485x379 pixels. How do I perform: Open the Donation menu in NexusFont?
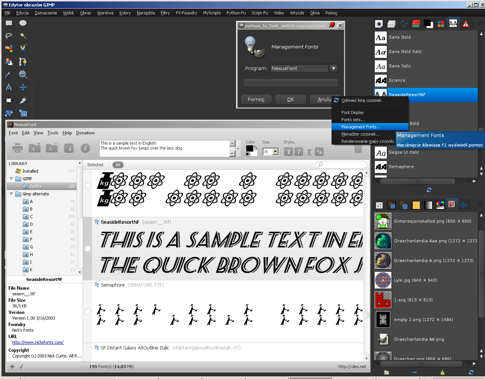[x=85, y=133]
